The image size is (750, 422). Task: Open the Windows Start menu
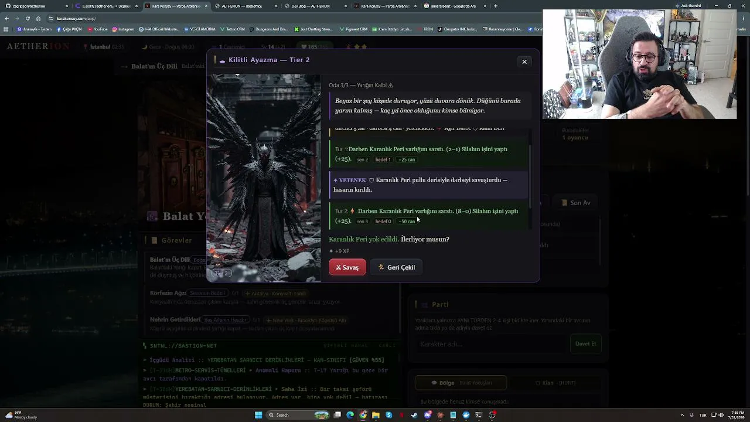click(x=258, y=415)
